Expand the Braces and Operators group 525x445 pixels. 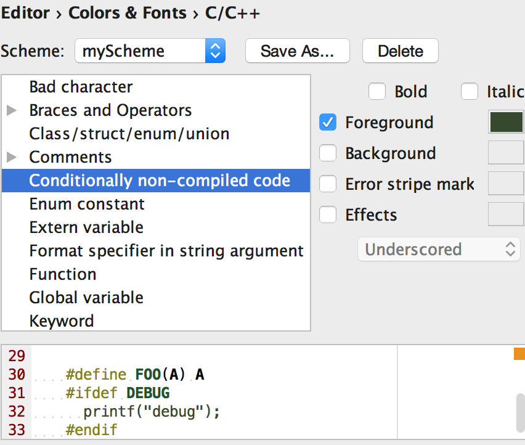(x=12, y=111)
